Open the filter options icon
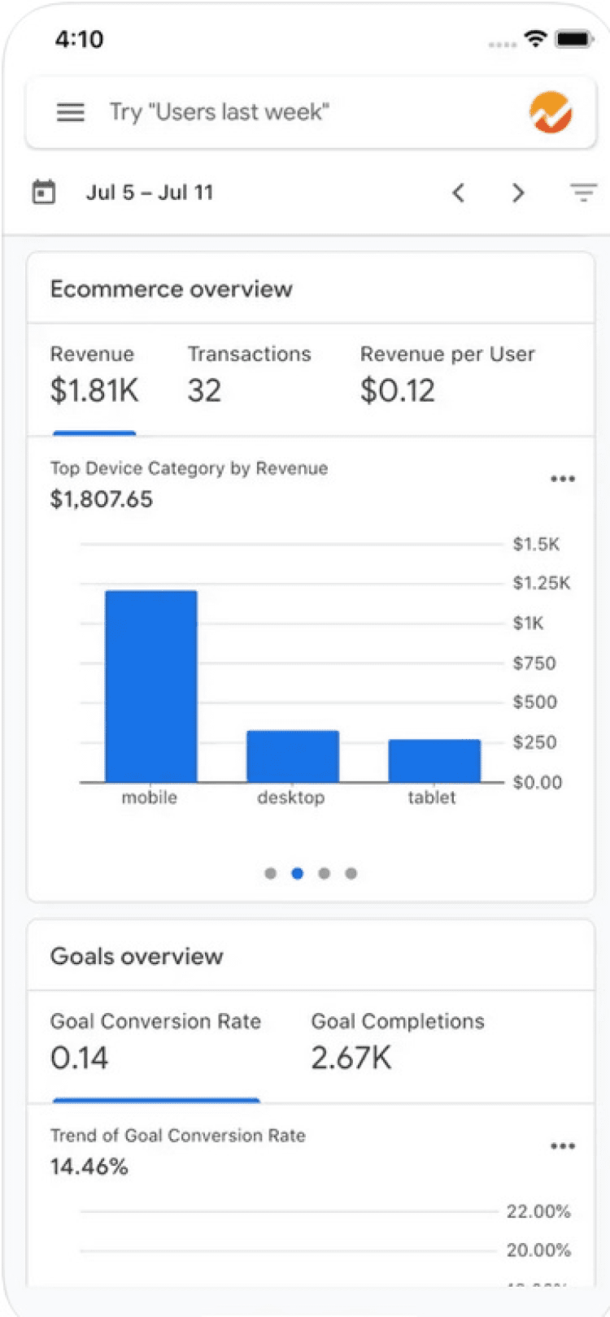The height and width of the screenshot is (1317, 610). pyautogui.click(x=583, y=193)
